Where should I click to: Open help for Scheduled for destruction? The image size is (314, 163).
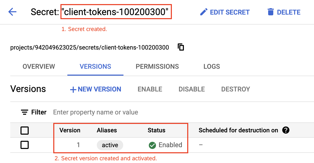click(286, 130)
